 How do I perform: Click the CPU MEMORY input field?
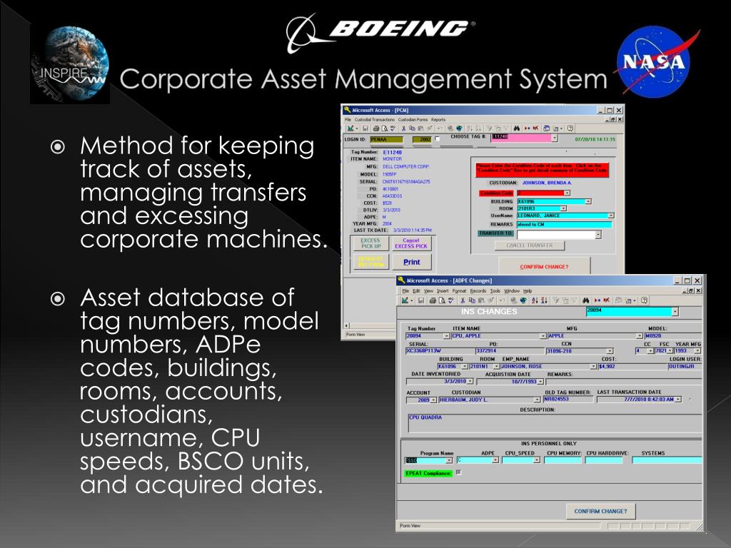click(x=563, y=460)
